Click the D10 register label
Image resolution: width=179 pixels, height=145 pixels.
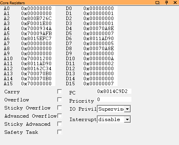[70, 59]
